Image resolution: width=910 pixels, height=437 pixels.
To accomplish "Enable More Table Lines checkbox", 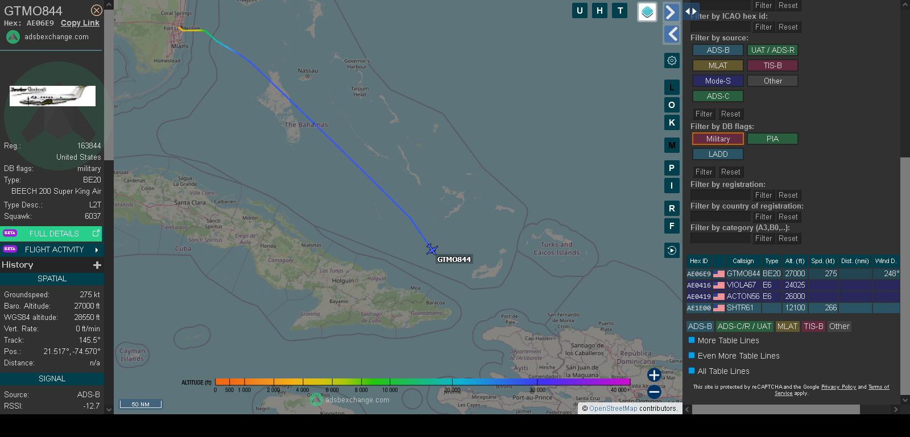I will [x=692, y=340].
